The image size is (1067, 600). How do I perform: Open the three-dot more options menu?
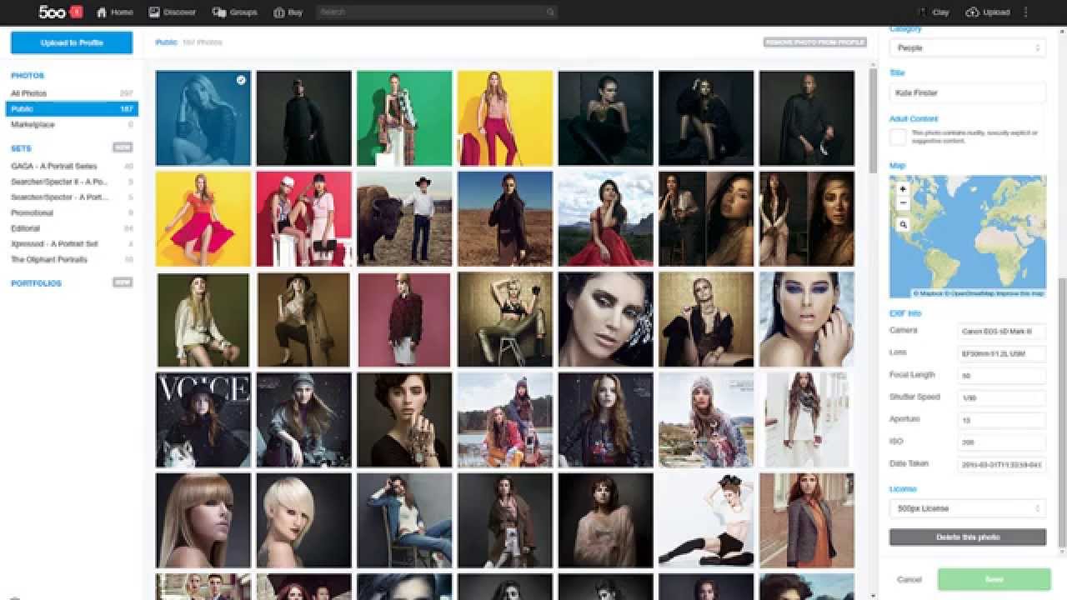point(1026,12)
